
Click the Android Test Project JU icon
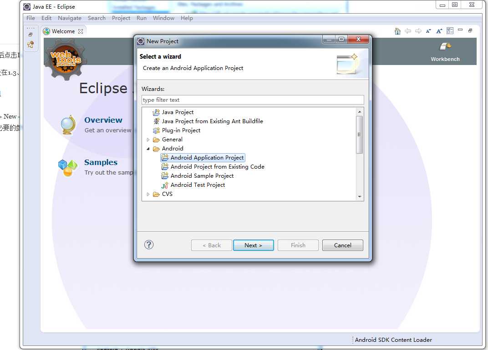click(165, 185)
